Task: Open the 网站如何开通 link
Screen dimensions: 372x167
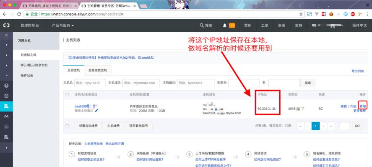Action: [x=114, y=144]
